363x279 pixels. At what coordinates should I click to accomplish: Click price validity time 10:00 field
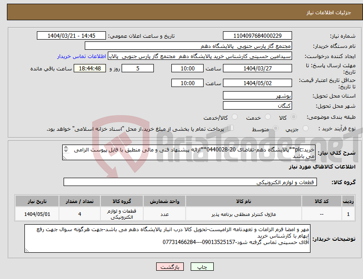pos(187,83)
